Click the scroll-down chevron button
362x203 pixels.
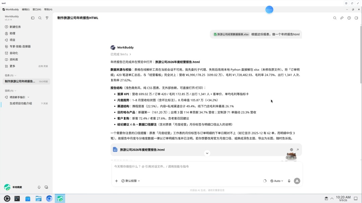click(x=207, y=153)
